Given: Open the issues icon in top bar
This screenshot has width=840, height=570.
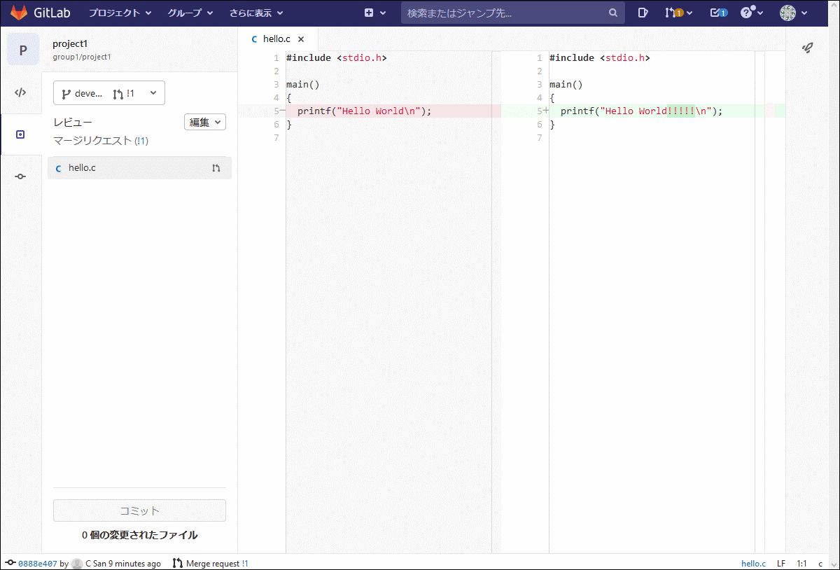Looking at the screenshot, I should coord(643,13).
